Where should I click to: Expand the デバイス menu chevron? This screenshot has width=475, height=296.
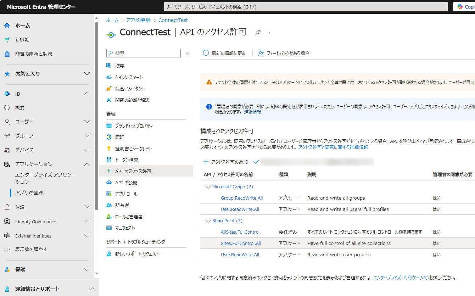click(87, 150)
